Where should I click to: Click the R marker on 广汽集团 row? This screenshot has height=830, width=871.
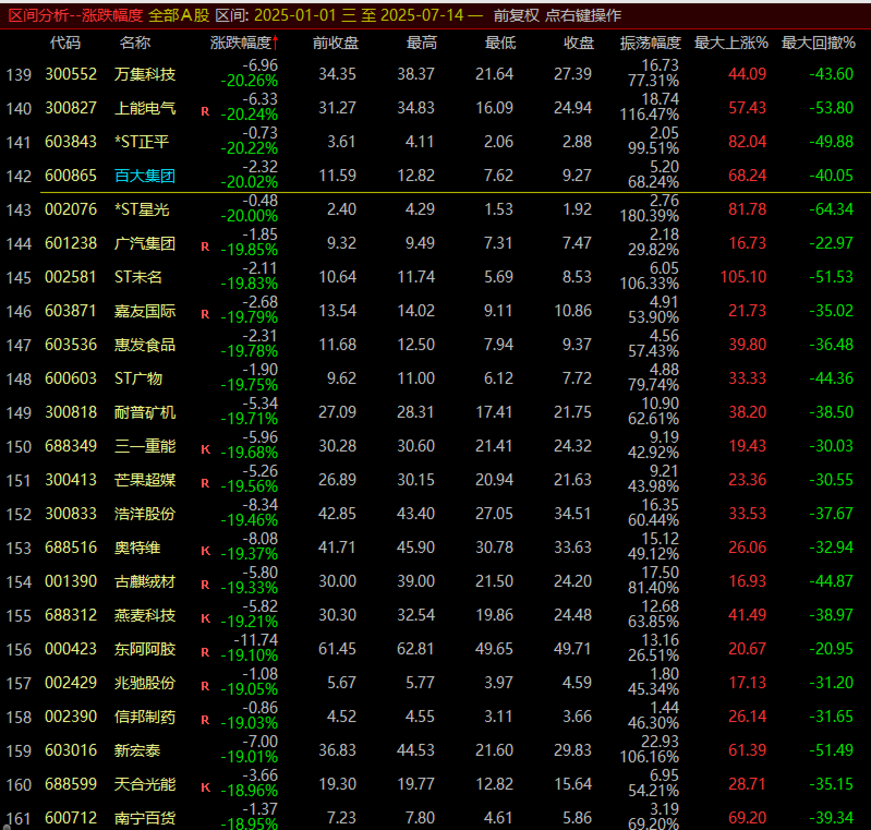click(205, 246)
